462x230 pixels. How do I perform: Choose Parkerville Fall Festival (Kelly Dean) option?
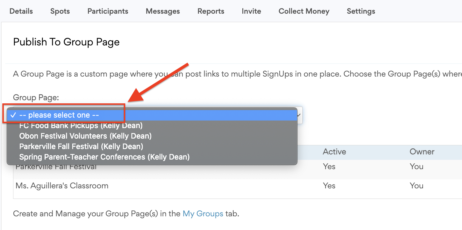[x=81, y=146]
